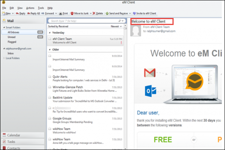Open the Quikr Alerts email from 7/31/2013

click(x=85, y=79)
